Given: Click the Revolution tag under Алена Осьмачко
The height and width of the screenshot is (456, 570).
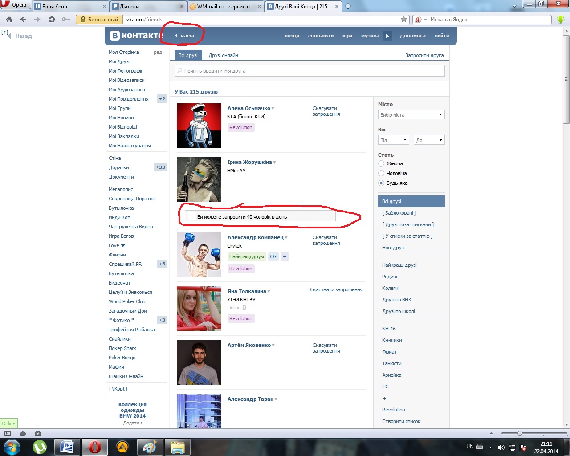Looking at the screenshot, I should point(241,127).
